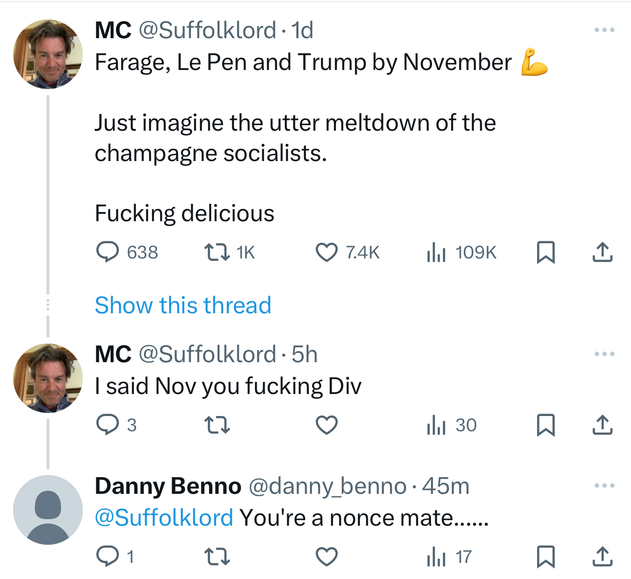
Task: Bookmark the 'Farage, Le Pen' tweet
Action: pyautogui.click(x=545, y=252)
